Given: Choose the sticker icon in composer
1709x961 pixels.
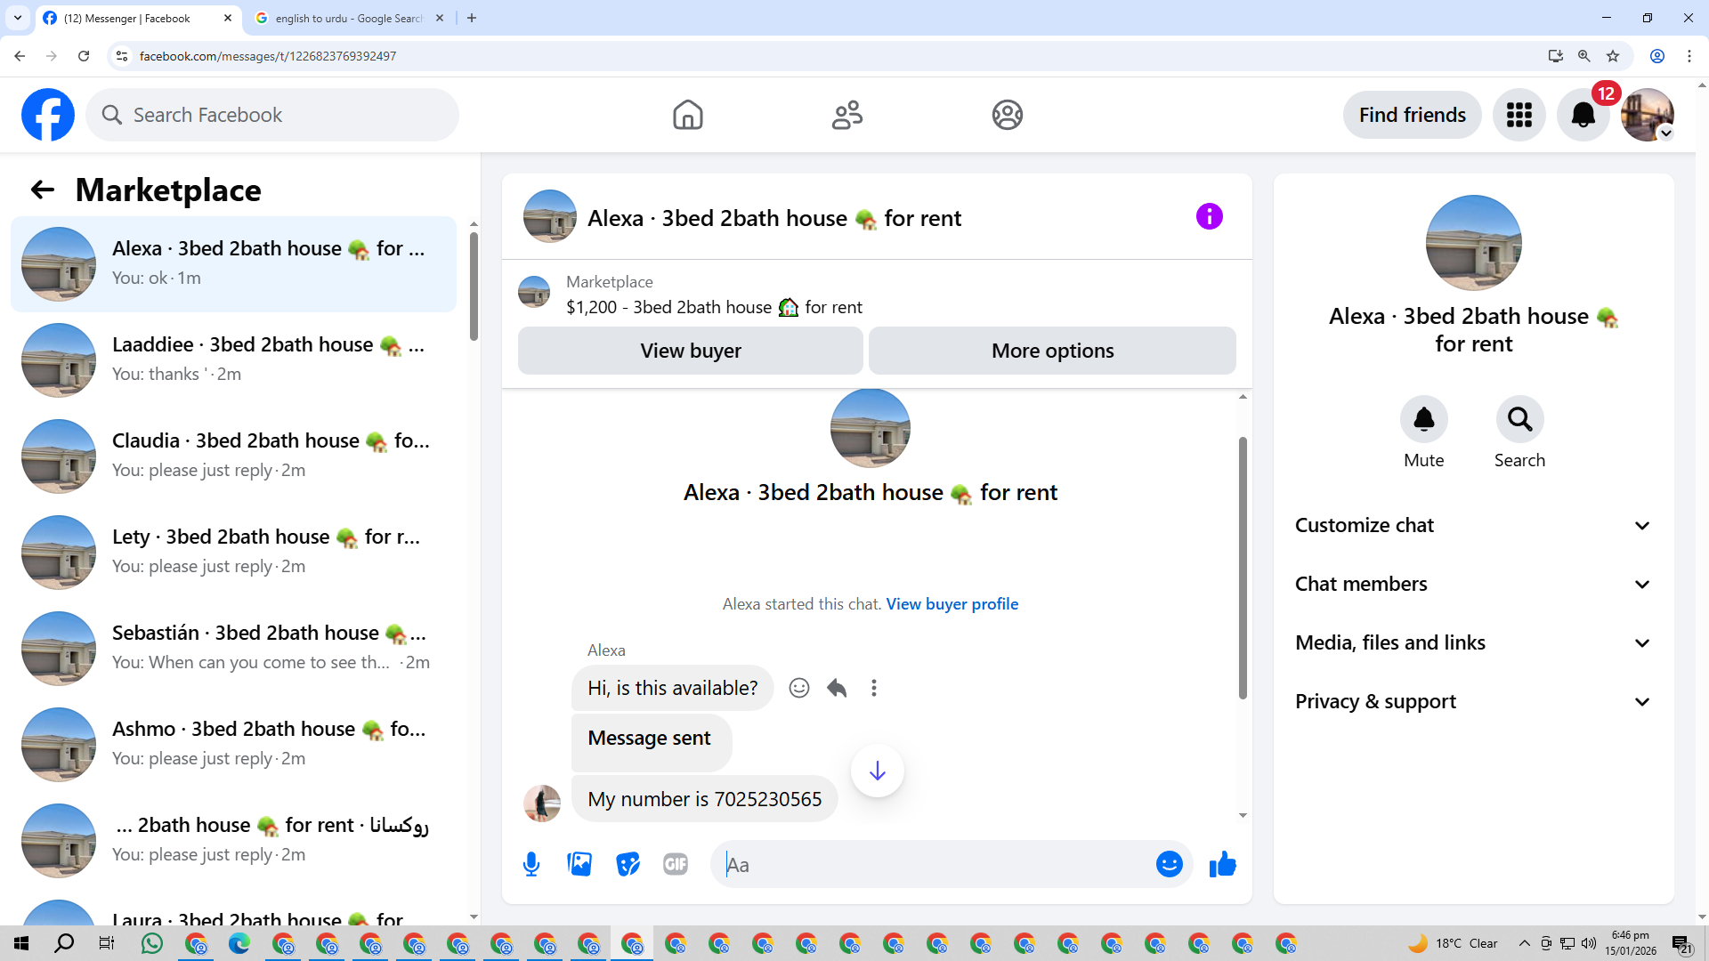Looking at the screenshot, I should pyautogui.click(x=628, y=864).
